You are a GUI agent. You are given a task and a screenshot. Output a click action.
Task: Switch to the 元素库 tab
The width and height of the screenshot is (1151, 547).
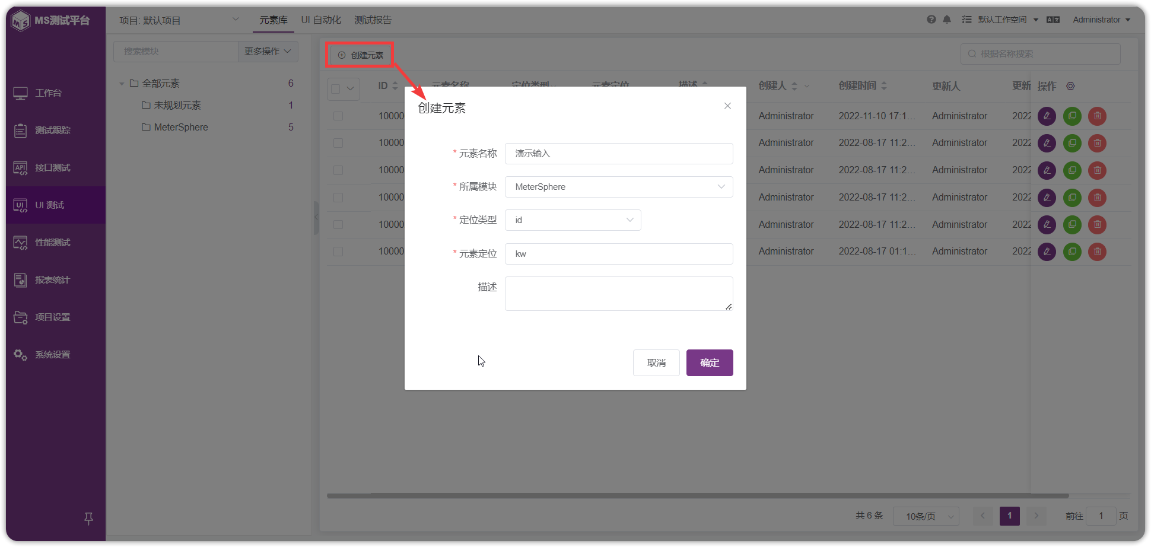point(273,20)
